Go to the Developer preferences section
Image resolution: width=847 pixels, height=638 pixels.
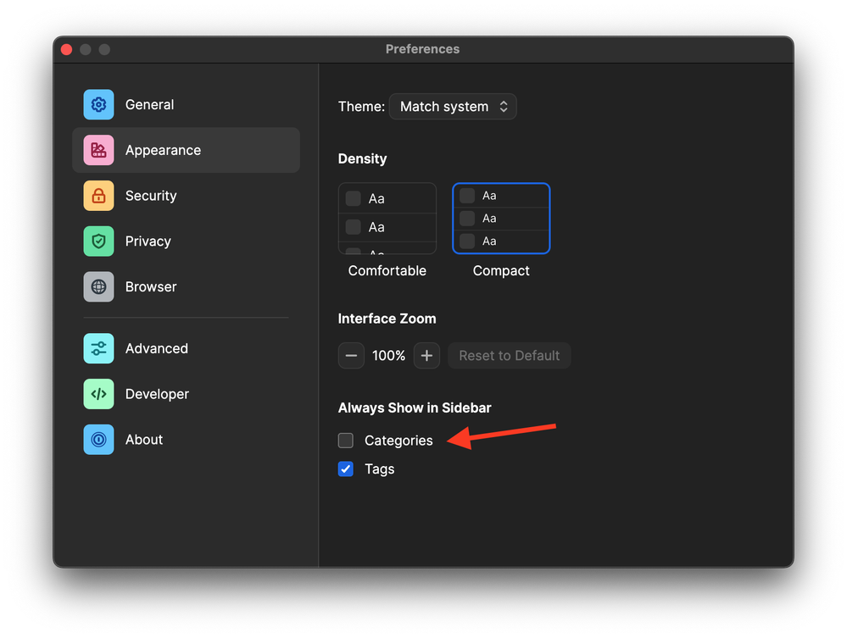[157, 394]
